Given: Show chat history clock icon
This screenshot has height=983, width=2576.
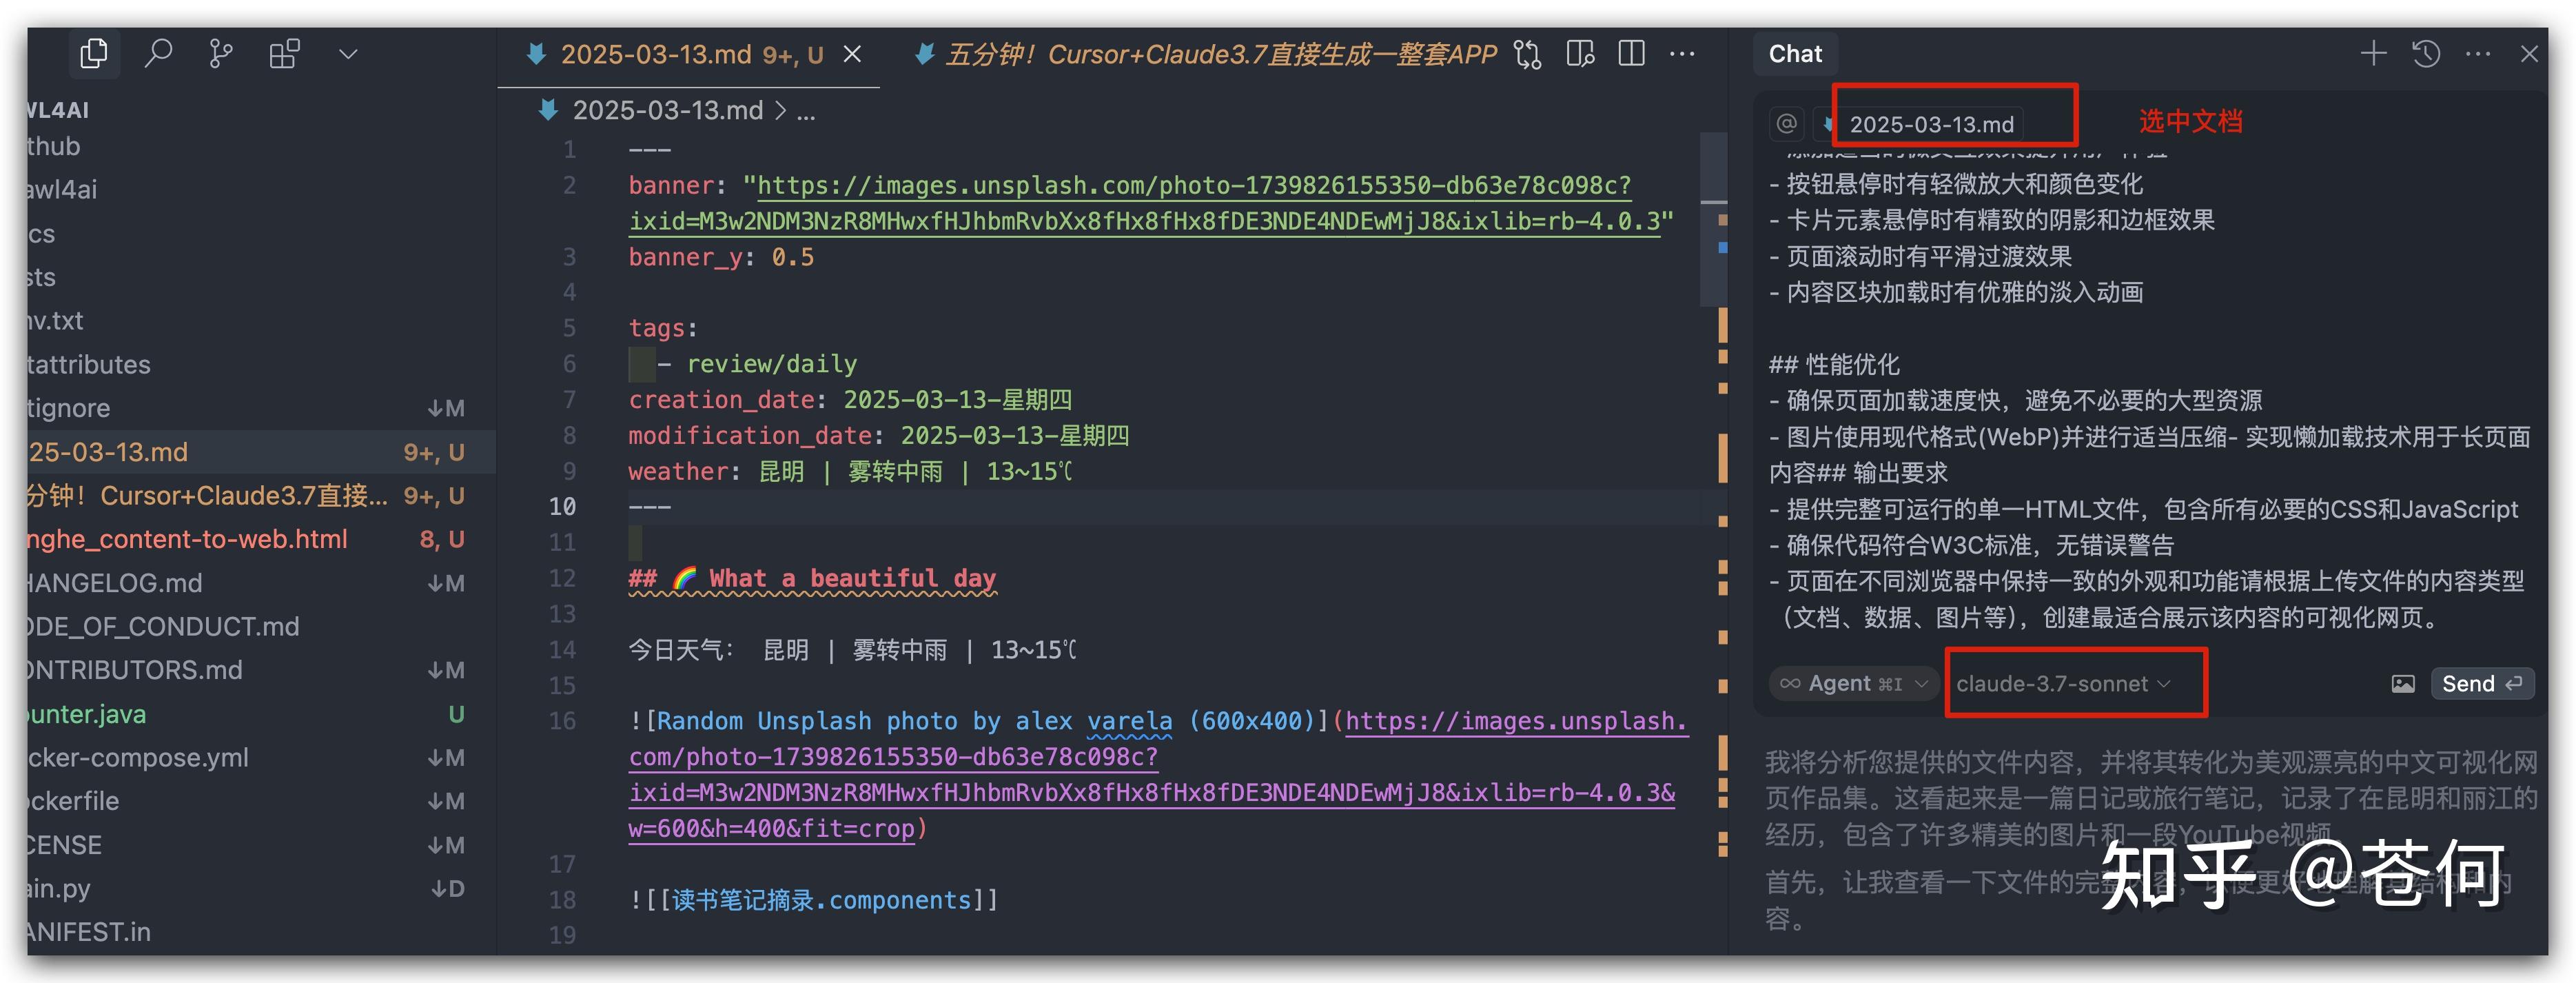Looking at the screenshot, I should 2426,54.
